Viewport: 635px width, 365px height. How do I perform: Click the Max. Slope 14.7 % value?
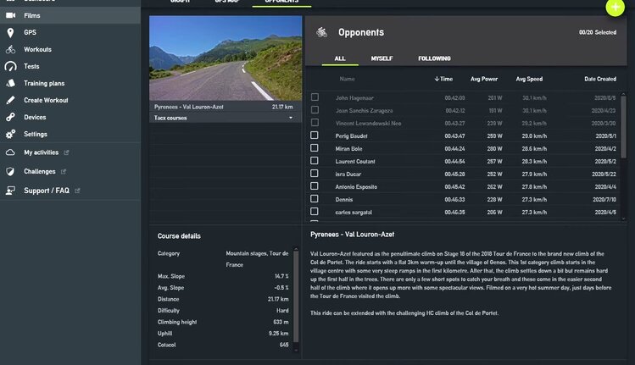point(281,276)
